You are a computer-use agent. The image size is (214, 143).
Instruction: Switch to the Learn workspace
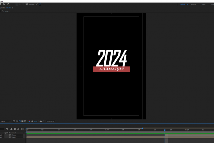[x=204, y=4]
